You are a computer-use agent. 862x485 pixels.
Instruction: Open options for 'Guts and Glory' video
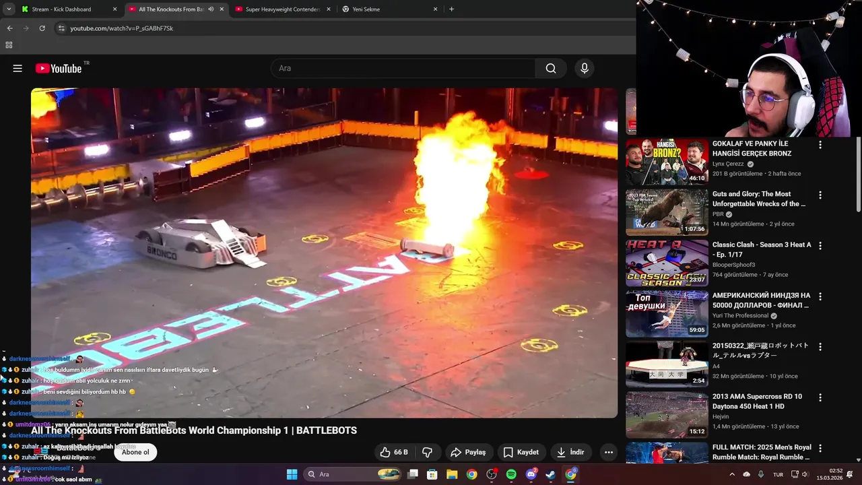point(820,195)
